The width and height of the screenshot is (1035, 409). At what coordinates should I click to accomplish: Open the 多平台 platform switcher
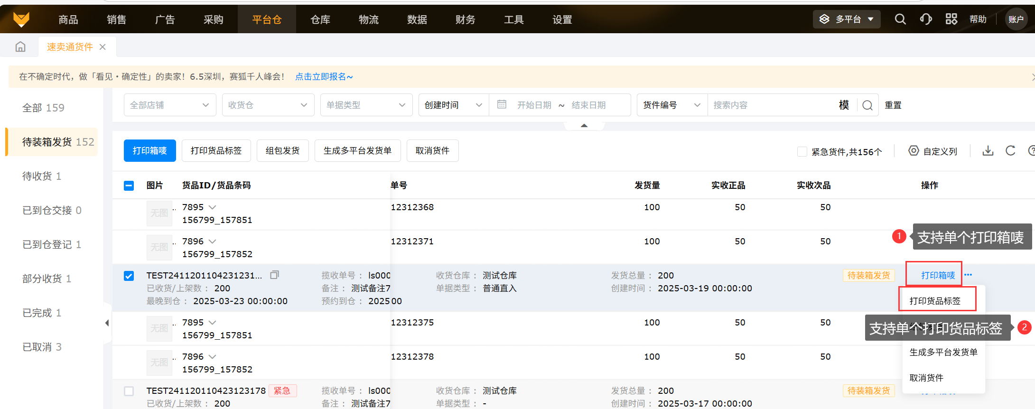click(847, 19)
